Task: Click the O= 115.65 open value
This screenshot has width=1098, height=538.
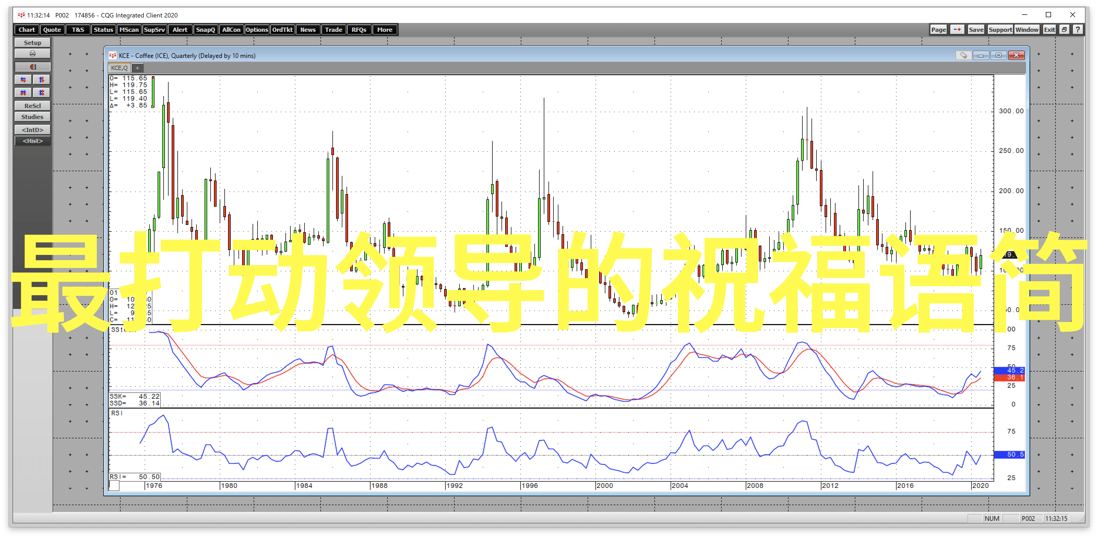Action: click(x=128, y=79)
